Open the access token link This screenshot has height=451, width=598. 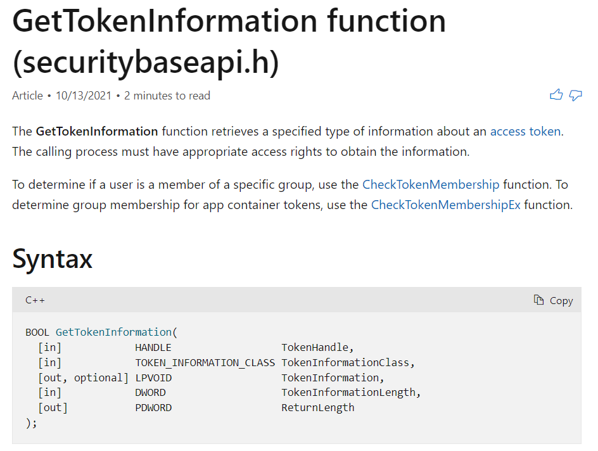coord(525,132)
